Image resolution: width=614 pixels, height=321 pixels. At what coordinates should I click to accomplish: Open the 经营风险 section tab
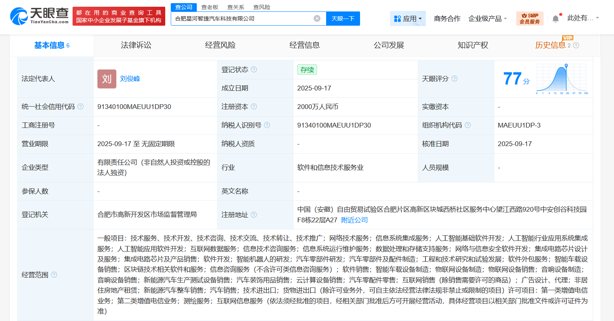(x=220, y=45)
